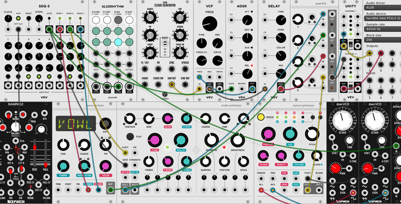Click the SEQ-3 CLOCK knob
Screen dimensions: 401x204
[8, 18]
